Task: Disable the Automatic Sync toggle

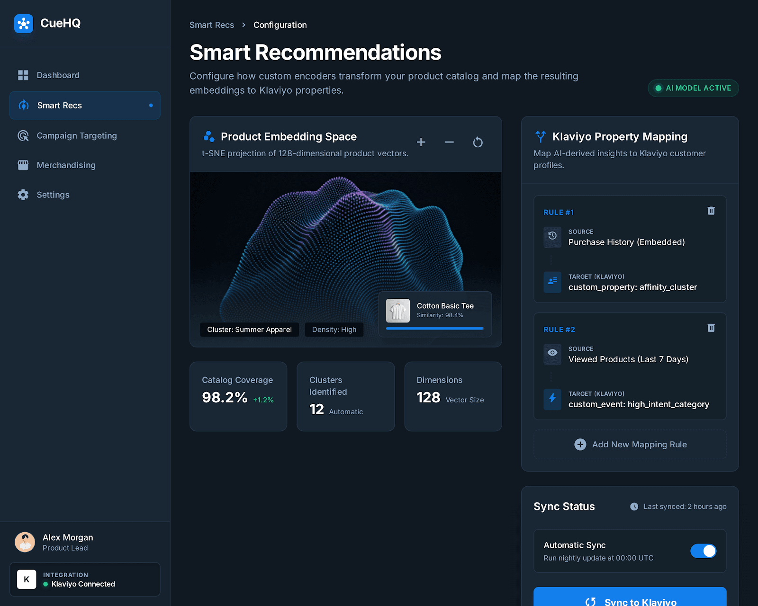Action: pyautogui.click(x=703, y=551)
